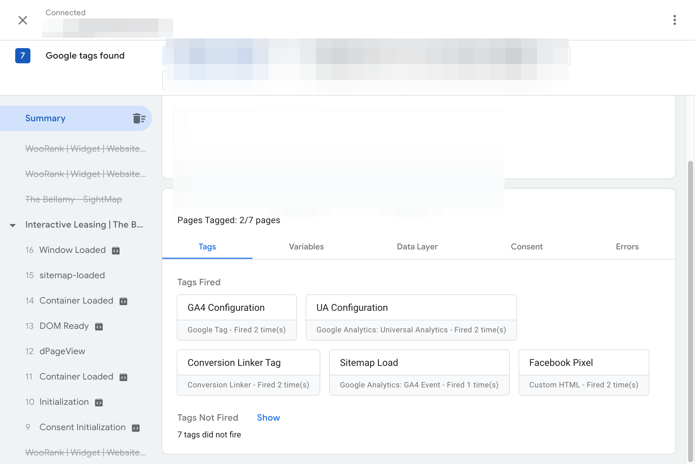Switch to the Data Layer tab
The height and width of the screenshot is (464, 695).
(x=417, y=247)
